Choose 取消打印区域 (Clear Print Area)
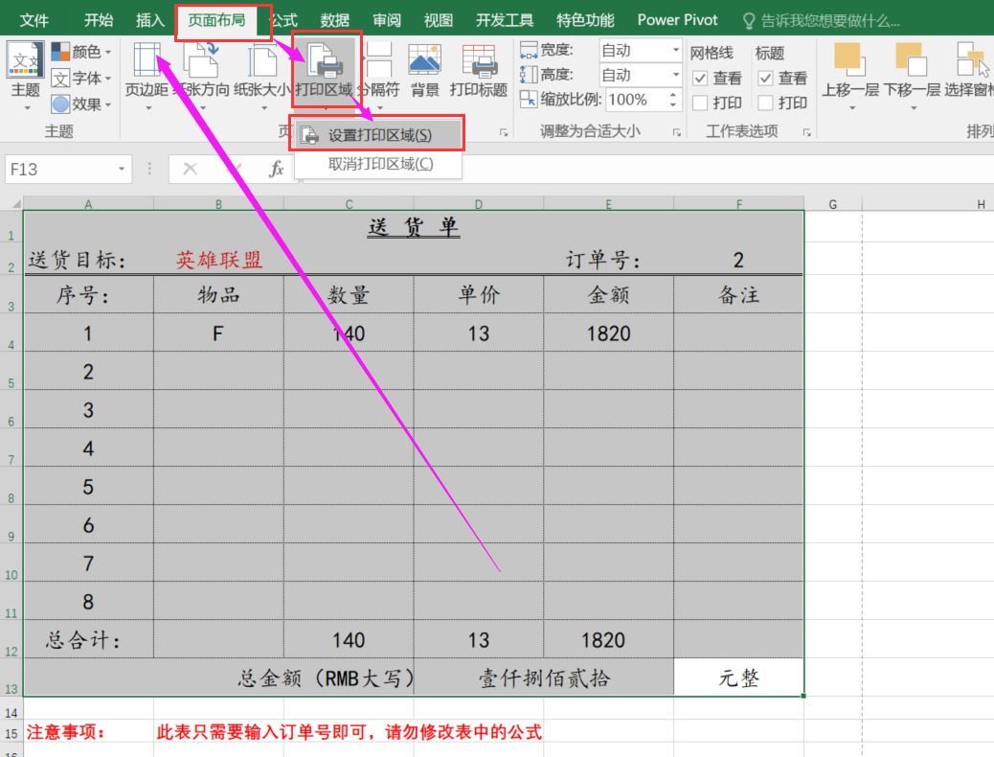 (x=379, y=164)
